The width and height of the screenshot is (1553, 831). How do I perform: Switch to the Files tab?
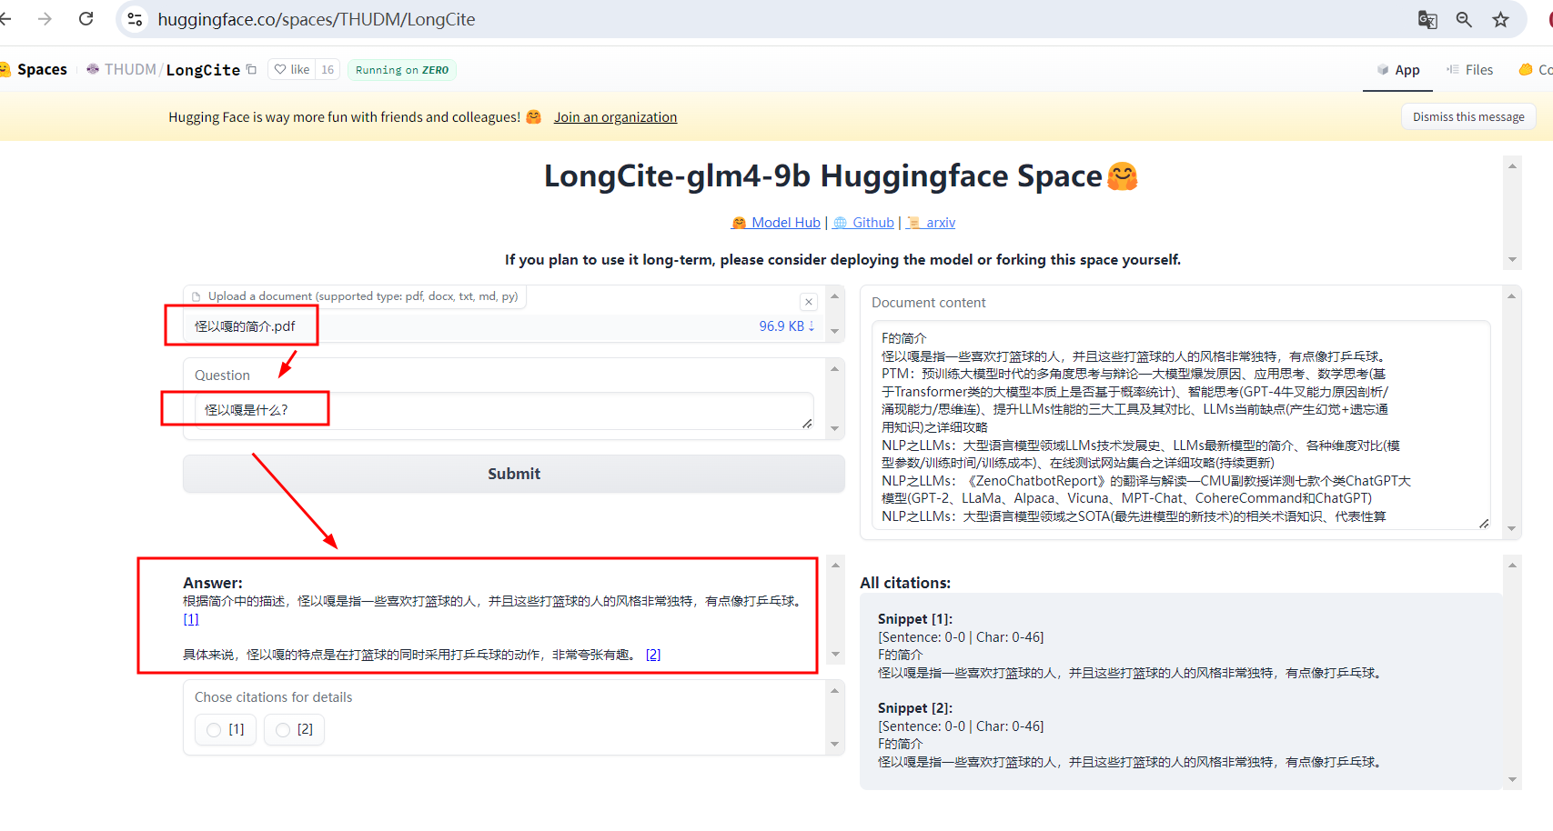pyautogui.click(x=1470, y=69)
